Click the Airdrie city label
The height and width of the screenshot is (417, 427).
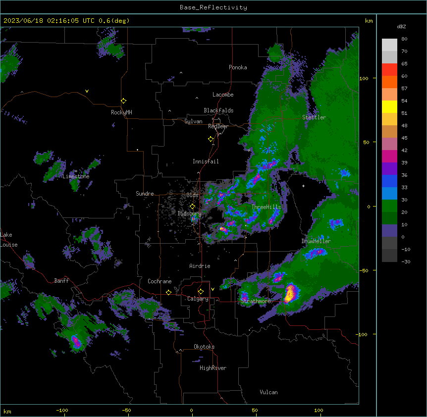click(200, 266)
